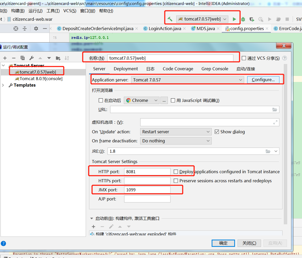
Task: Click folder icon in the URL field
Action: coord(275,109)
